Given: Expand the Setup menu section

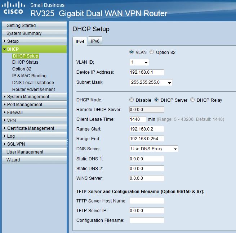Looking at the screenshot, I should (x=34, y=41).
